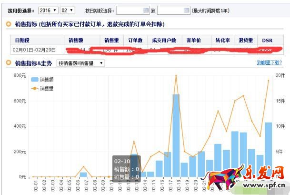
Task: Toggle the 销售量 orange line legend marker
Action: point(35,88)
